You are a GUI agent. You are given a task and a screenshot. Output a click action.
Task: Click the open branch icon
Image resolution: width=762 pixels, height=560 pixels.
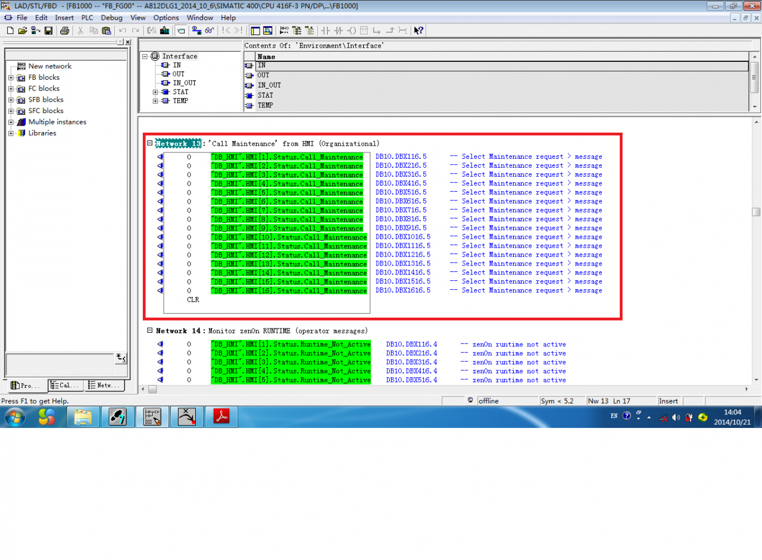coord(377,30)
